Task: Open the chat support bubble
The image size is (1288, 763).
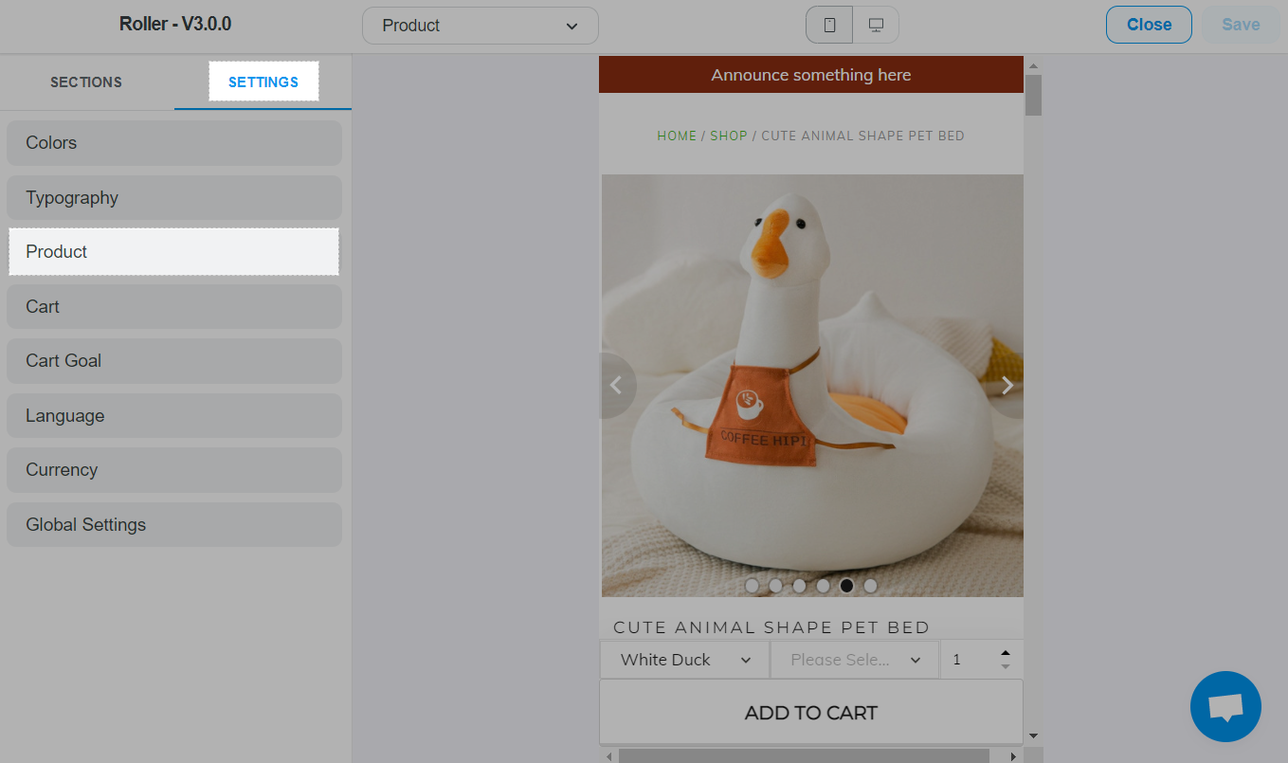Action: [1225, 707]
